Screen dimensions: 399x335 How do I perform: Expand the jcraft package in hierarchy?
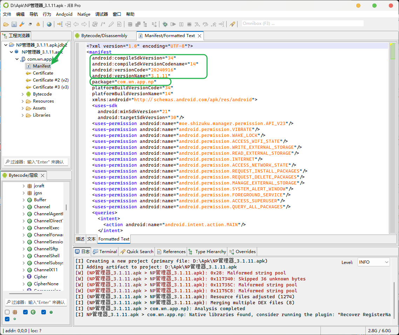click(x=23, y=186)
